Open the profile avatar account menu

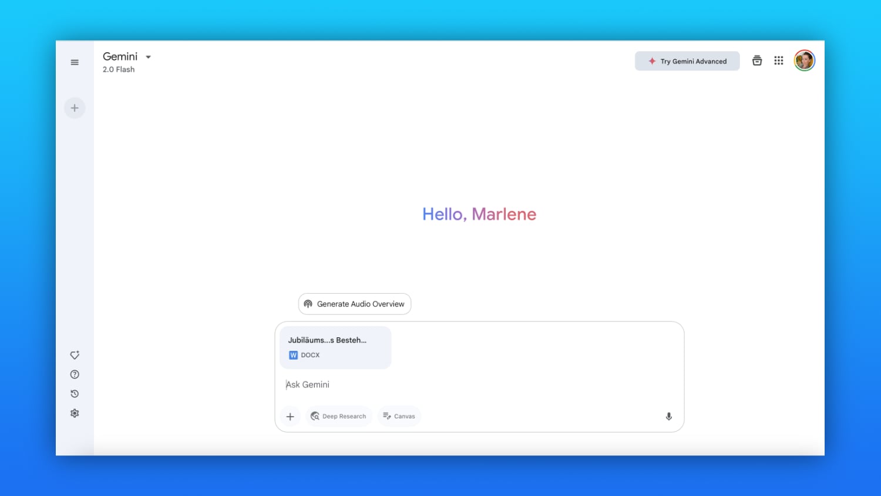tap(804, 61)
